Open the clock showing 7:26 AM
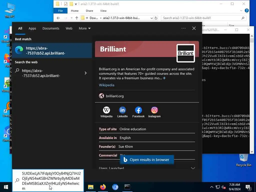 (234, 187)
